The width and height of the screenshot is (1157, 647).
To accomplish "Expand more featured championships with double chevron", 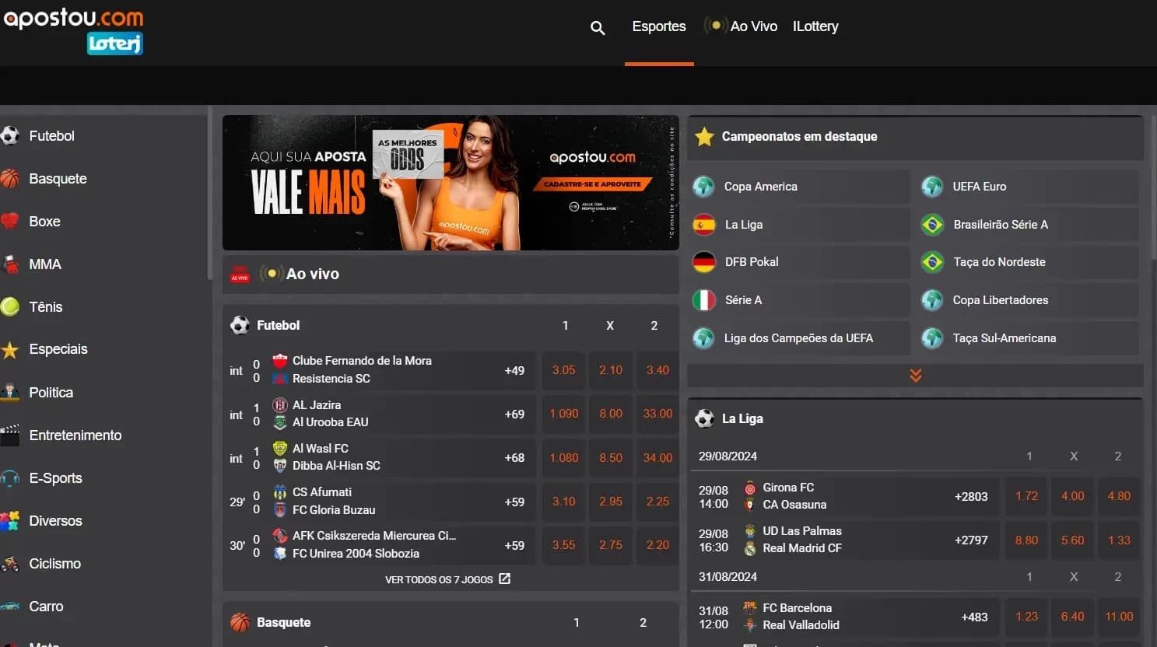I will (x=916, y=376).
